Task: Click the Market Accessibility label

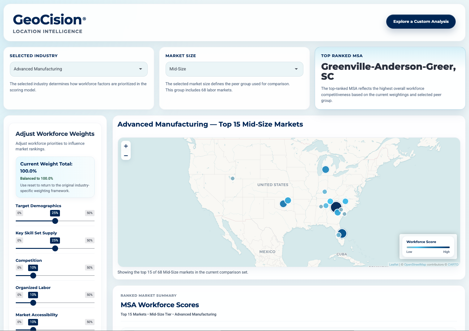Action: coord(37,315)
